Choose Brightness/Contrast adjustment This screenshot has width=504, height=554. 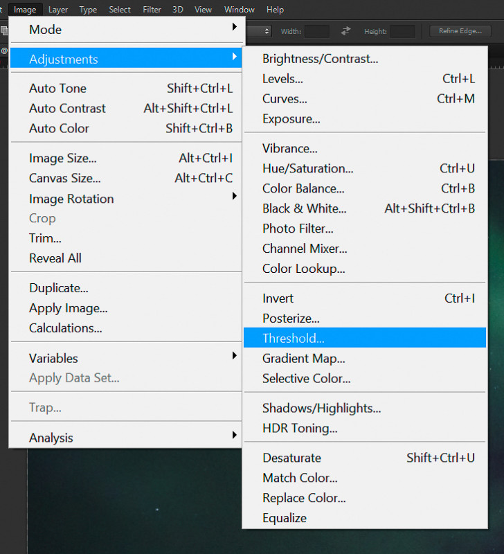(x=320, y=59)
